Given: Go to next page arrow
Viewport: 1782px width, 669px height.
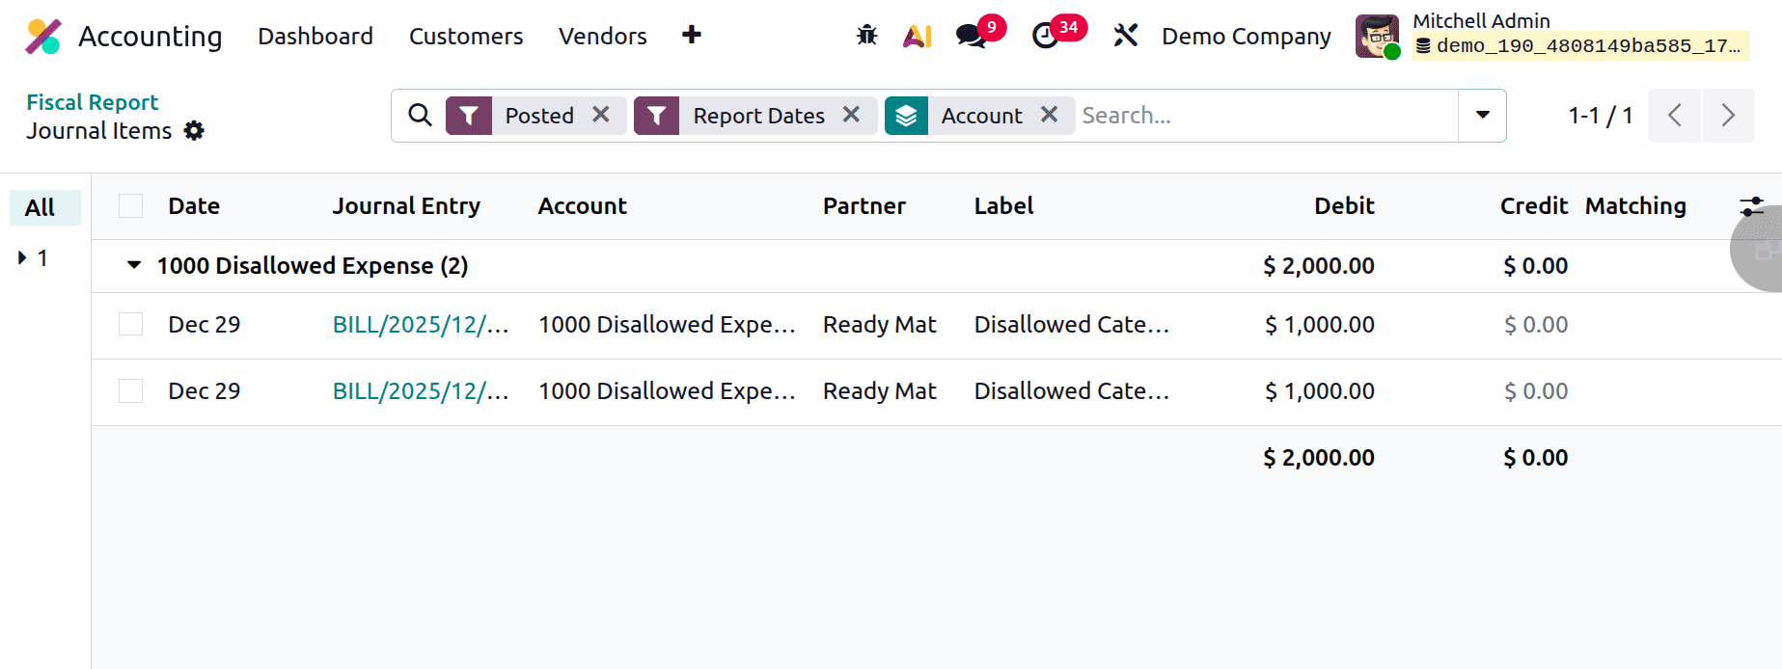Looking at the screenshot, I should pyautogui.click(x=1728, y=116).
